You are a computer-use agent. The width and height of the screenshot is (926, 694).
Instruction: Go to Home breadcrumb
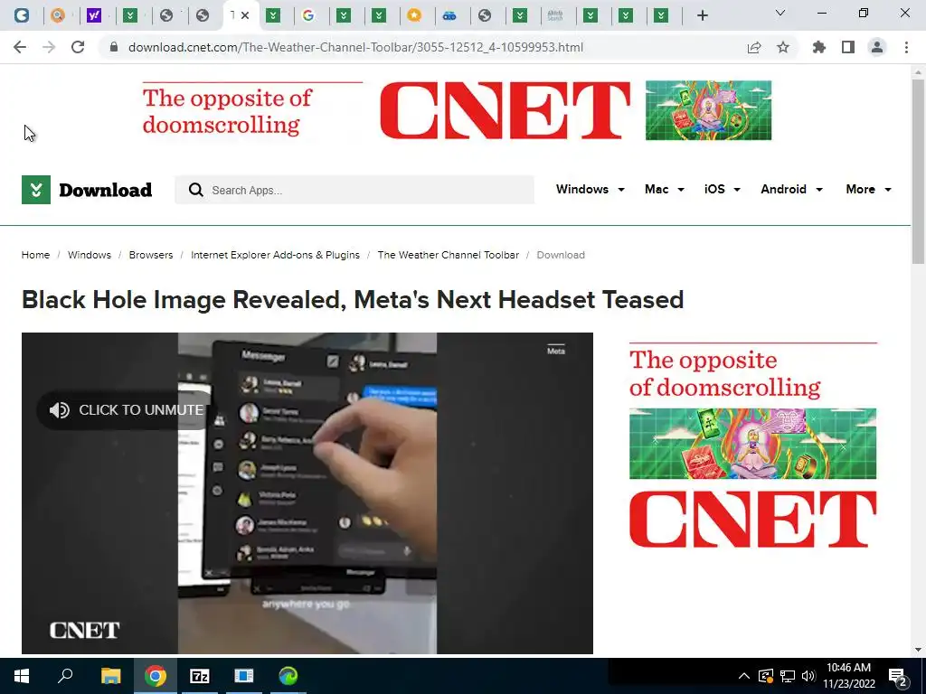[x=35, y=255]
